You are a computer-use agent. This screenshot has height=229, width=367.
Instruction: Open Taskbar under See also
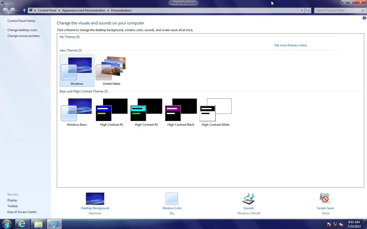(12, 206)
